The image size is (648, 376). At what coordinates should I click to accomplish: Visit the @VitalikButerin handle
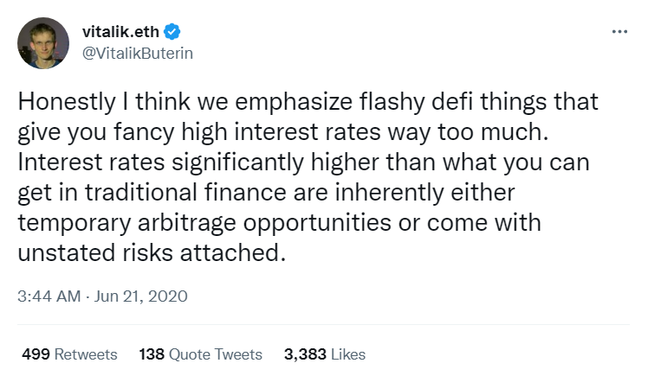[138, 54]
